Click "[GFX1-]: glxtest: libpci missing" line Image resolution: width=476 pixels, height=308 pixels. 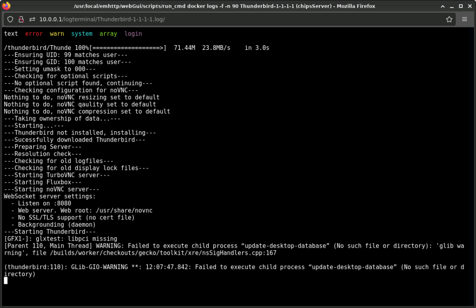click(x=60, y=239)
